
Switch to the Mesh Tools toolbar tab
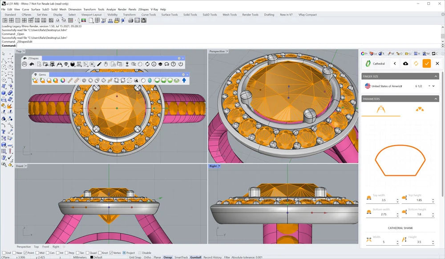pyautogui.click(x=230, y=15)
